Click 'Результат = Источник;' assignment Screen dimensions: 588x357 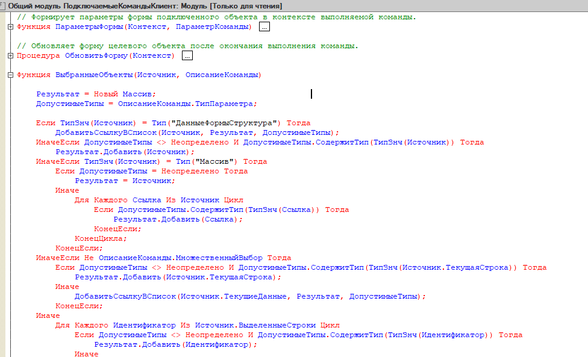point(125,181)
